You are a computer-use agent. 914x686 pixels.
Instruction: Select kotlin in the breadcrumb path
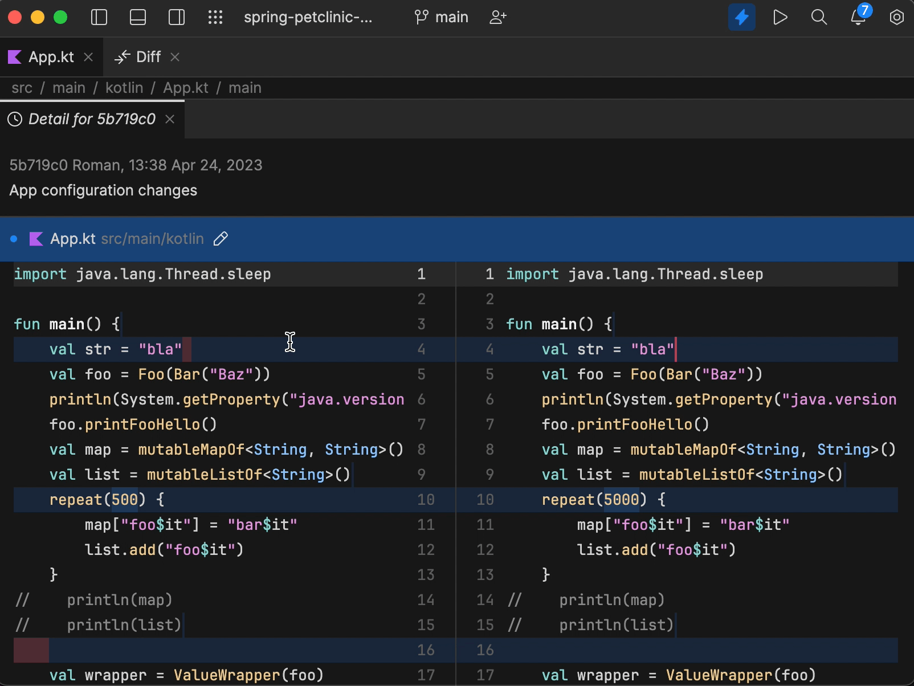coord(124,88)
